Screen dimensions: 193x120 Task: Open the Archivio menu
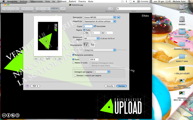(x=23, y=1)
